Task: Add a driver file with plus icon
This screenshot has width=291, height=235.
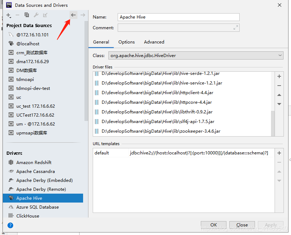Action: point(279,76)
